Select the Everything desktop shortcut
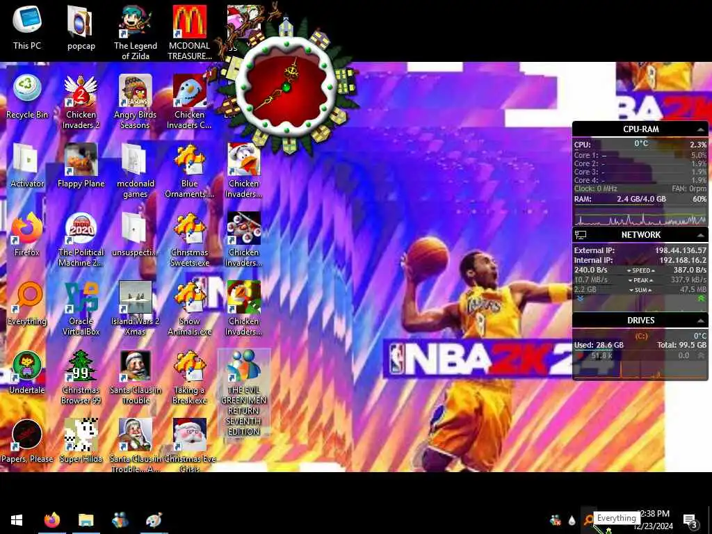The image size is (712, 534). [27, 303]
